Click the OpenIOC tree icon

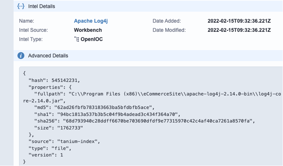point(76,39)
